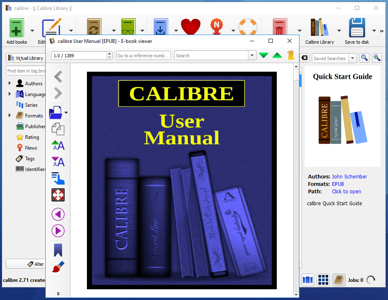The height and width of the screenshot is (300, 388).
Task: Open Convert books dropdown arrow
Action: (114, 30)
